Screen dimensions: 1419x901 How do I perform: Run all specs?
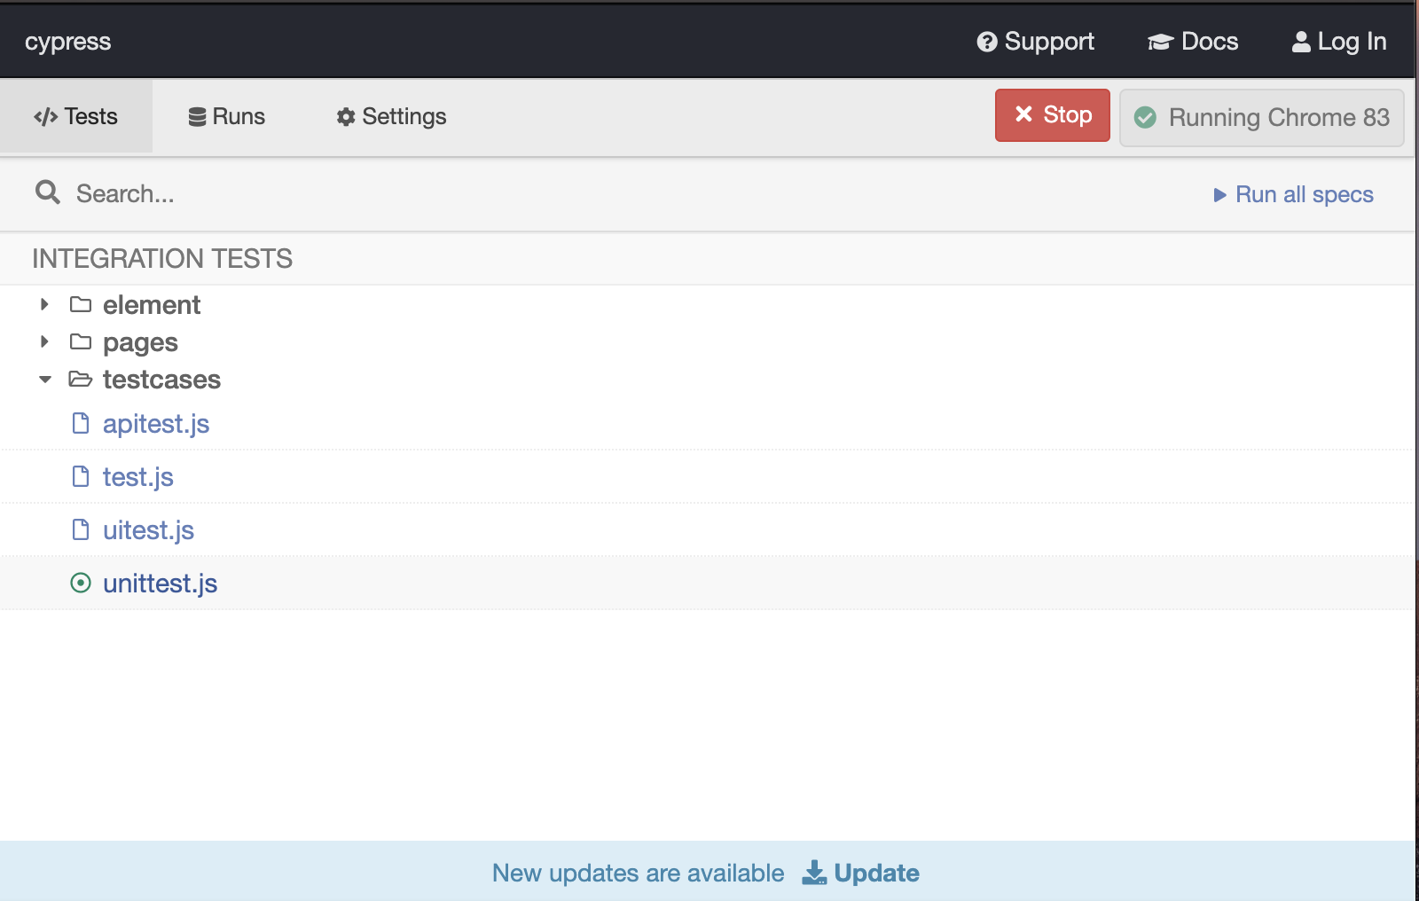coord(1293,194)
